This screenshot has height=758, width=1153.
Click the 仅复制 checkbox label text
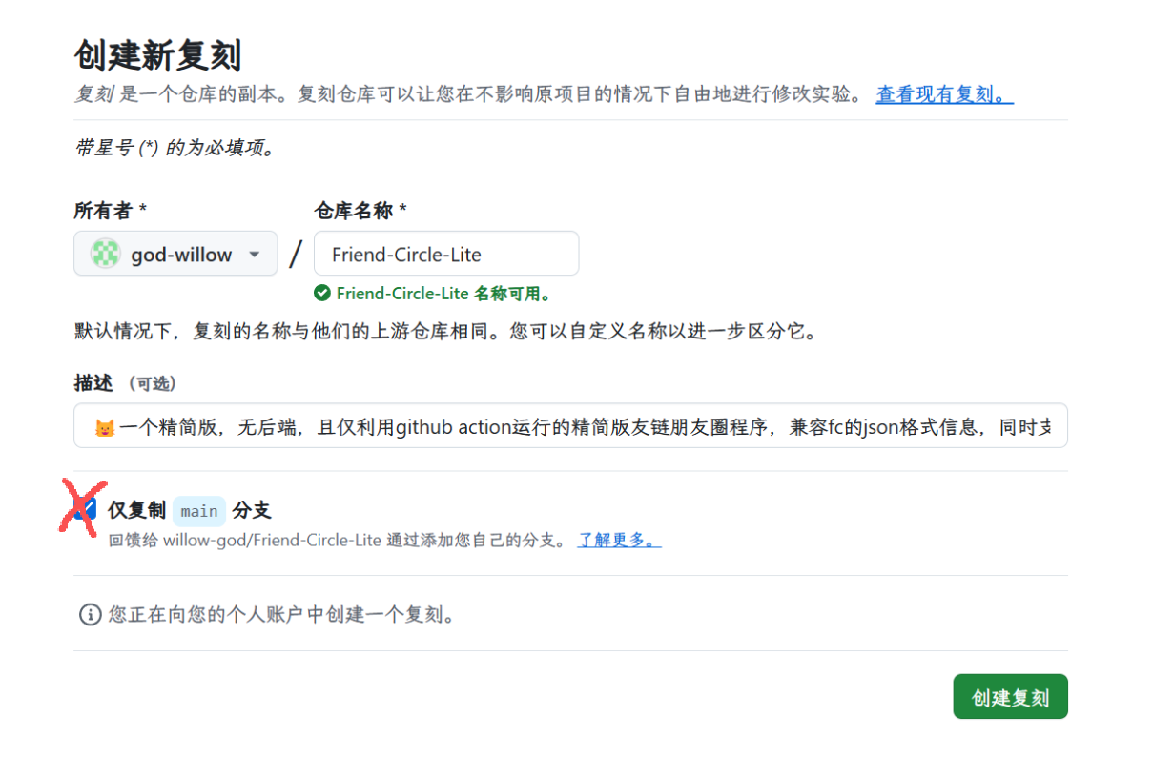pyautogui.click(x=137, y=510)
